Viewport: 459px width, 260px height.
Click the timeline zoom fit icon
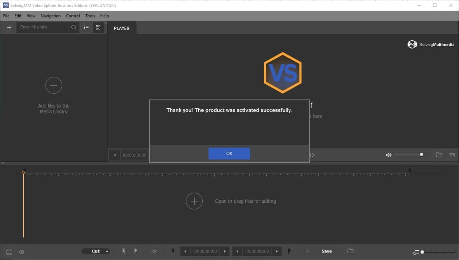click(416, 252)
